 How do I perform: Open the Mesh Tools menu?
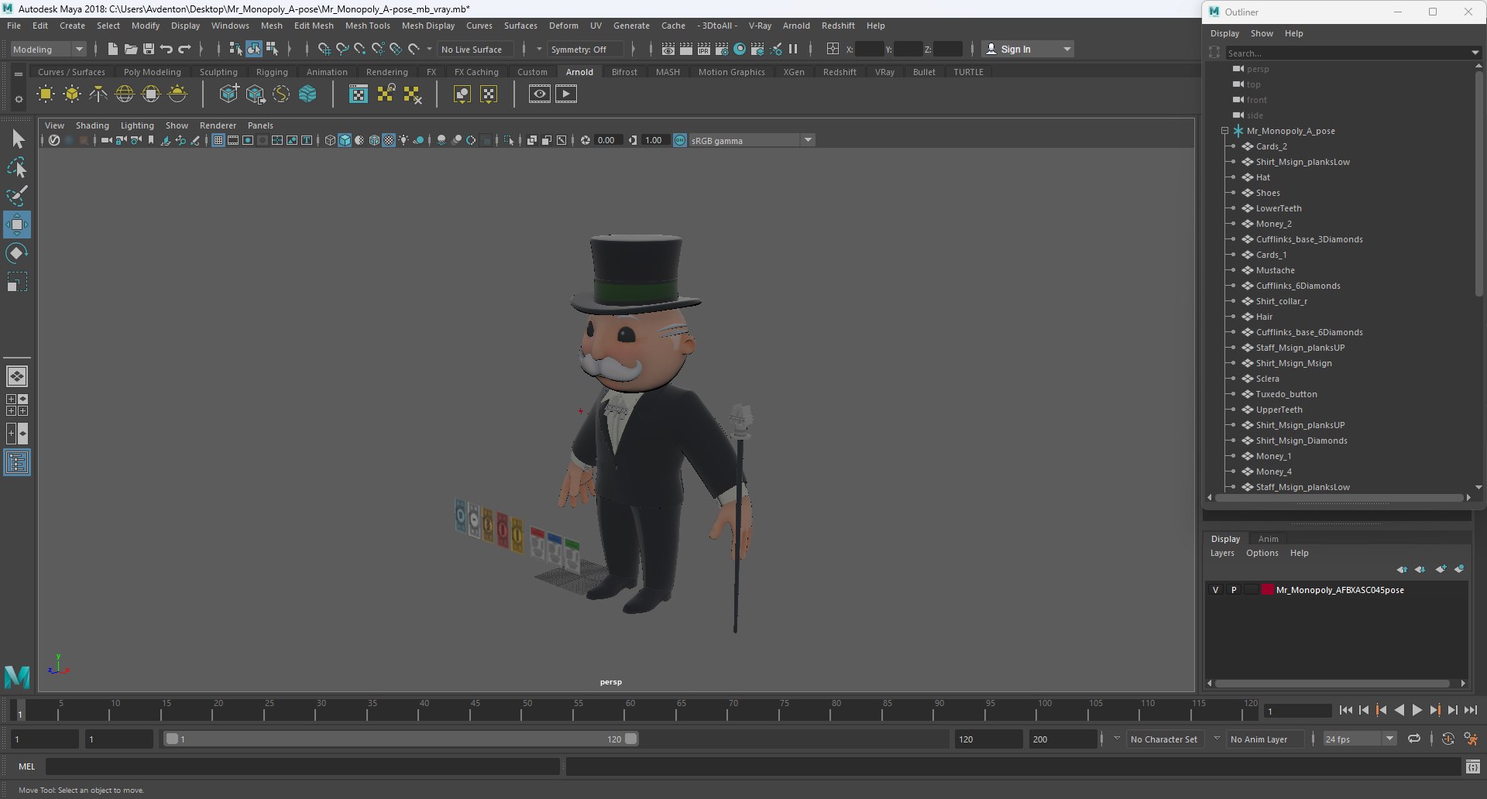pos(367,26)
